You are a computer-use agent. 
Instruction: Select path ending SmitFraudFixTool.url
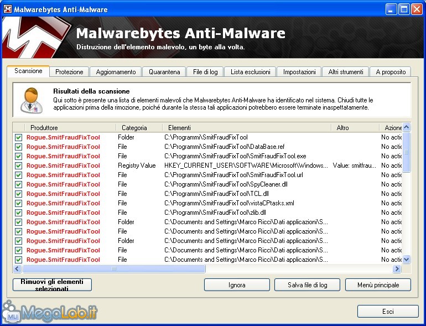[x=233, y=175]
